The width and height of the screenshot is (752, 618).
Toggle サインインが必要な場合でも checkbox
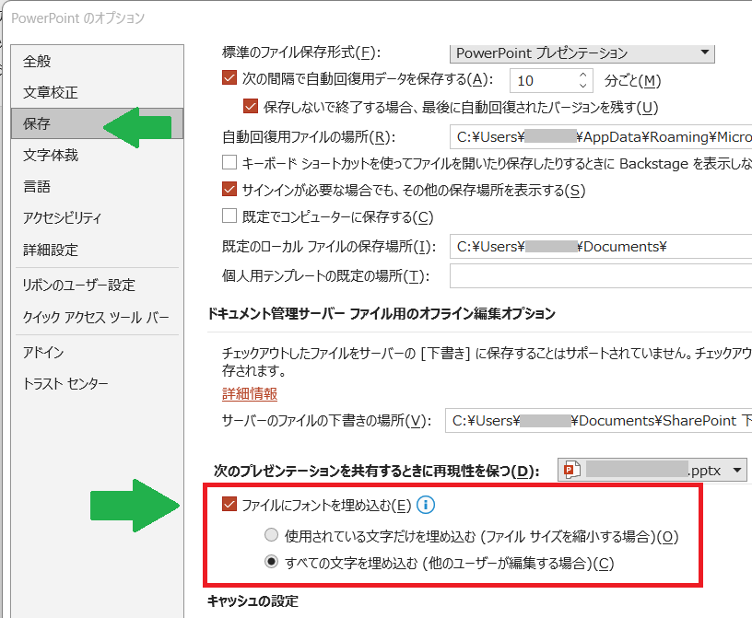tap(229, 190)
